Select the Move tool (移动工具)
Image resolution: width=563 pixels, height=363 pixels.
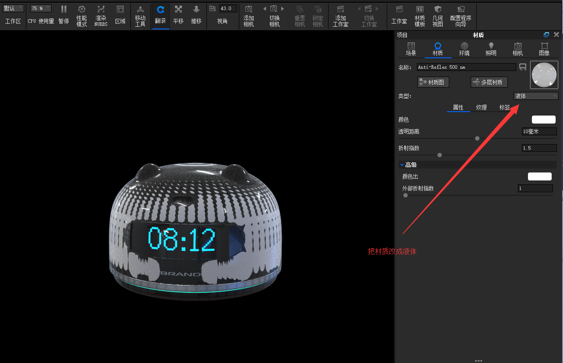[140, 16]
